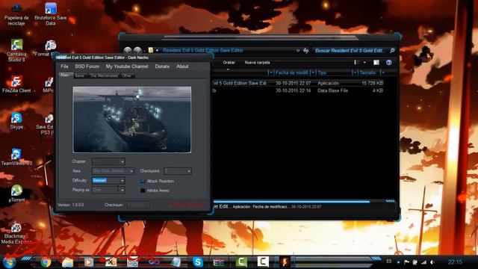
Task: Toggle the Attack Reaction checkbox
Action: (x=143, y=181)
